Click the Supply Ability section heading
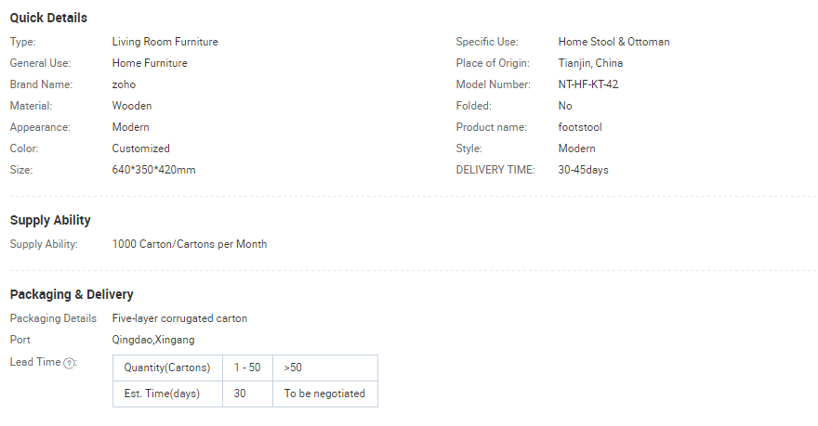Viewport: 818px width, 426px height. point(50,220)
